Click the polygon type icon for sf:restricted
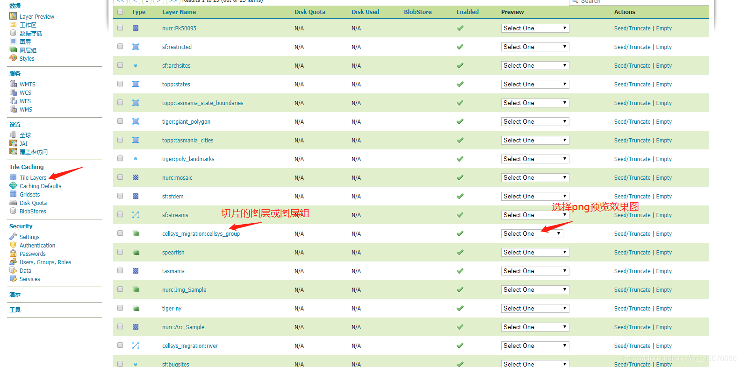The width and height of the screenshot is (741, 367). 136,47
